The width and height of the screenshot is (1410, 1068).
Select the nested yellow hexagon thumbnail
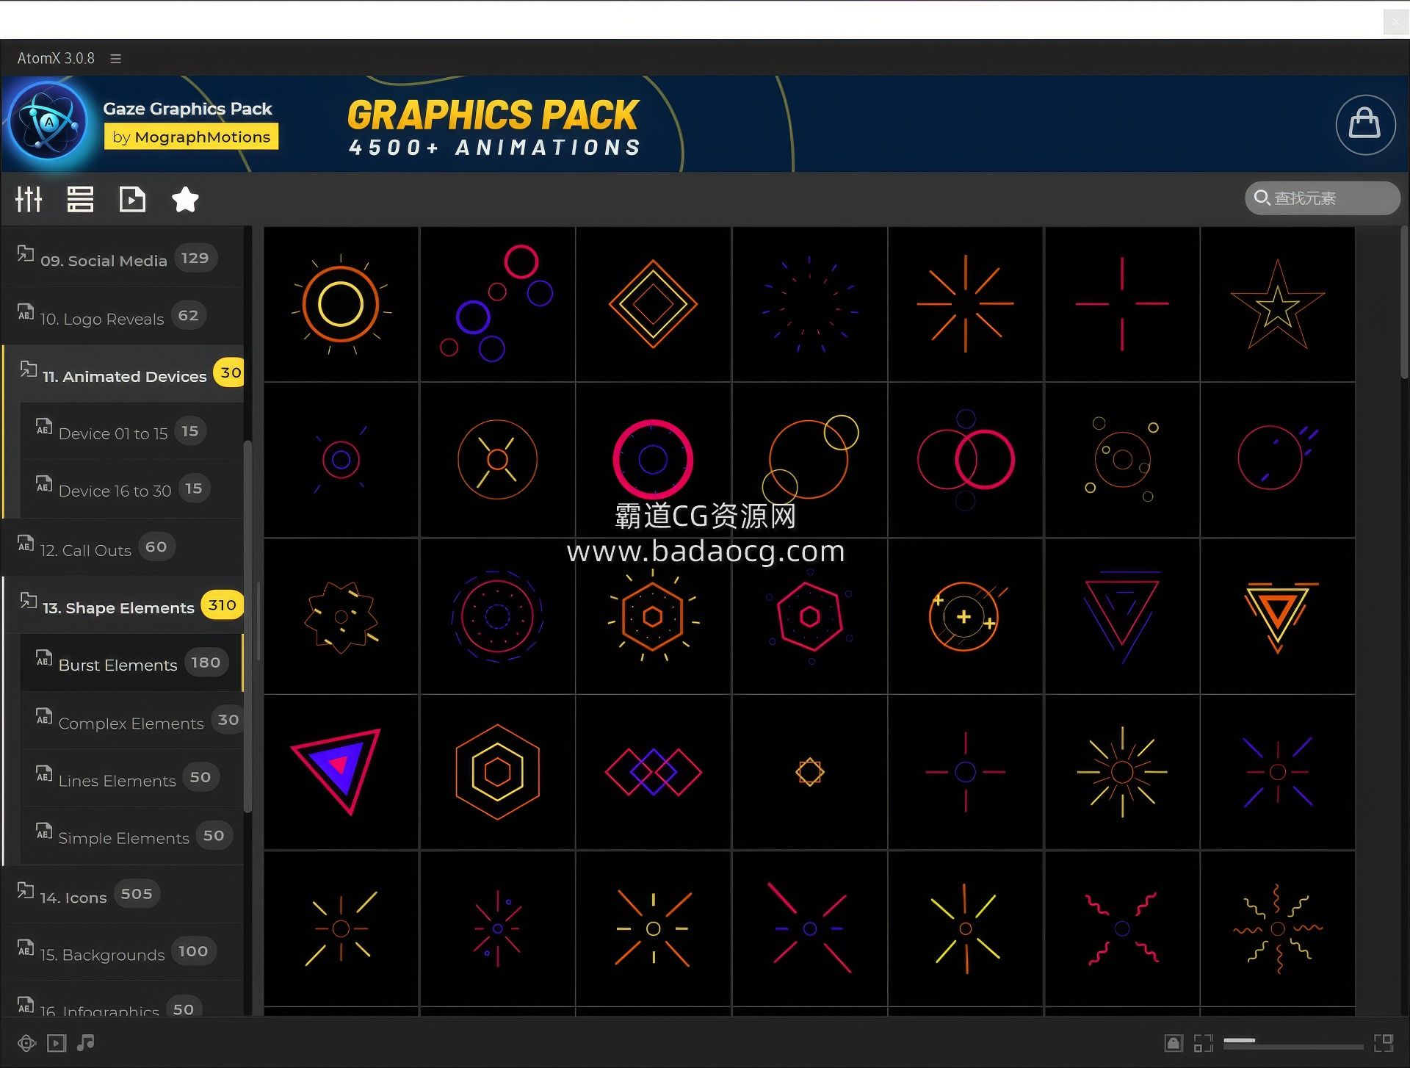click(x=497, y=772)
